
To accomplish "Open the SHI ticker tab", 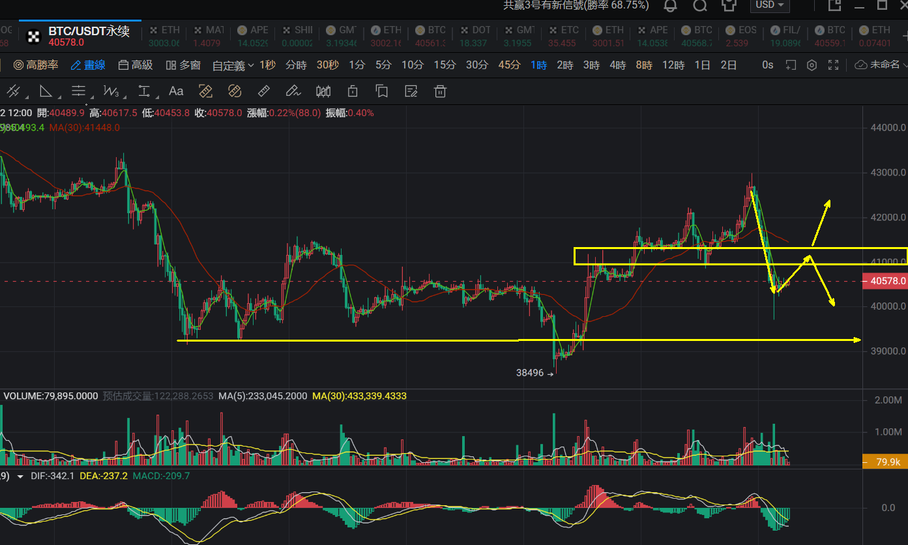I will click(297, 37).
